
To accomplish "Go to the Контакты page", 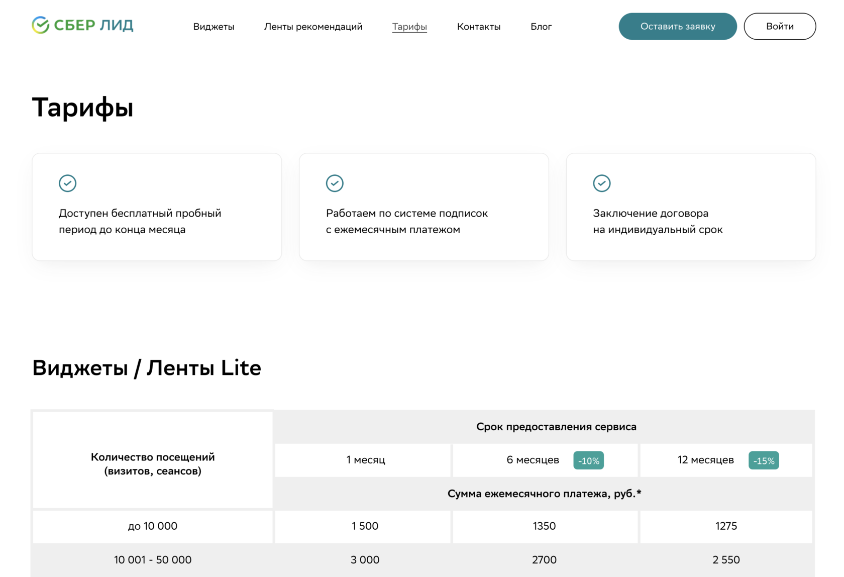I will (x=479, y=27).
